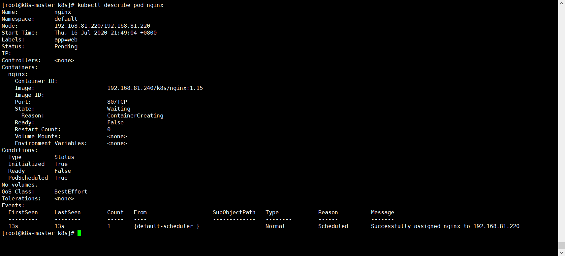Click the 'SubObjectPath' column header
Image resolution: width=565 pixels, height=256 pixels.
(x=234, y=212)
